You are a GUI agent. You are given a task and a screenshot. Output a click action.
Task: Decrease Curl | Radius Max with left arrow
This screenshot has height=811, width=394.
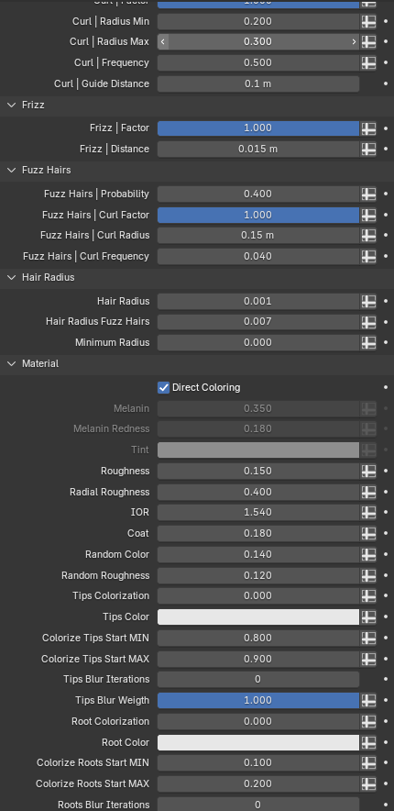[163, 41]
